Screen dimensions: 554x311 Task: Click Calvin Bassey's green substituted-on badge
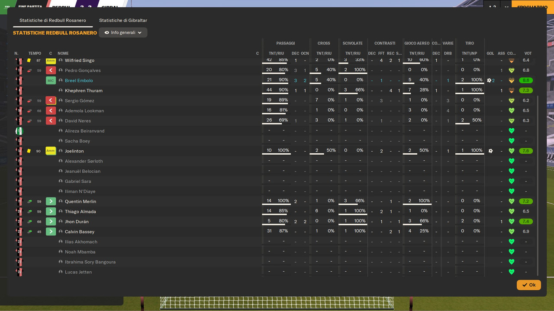point(51,232)
